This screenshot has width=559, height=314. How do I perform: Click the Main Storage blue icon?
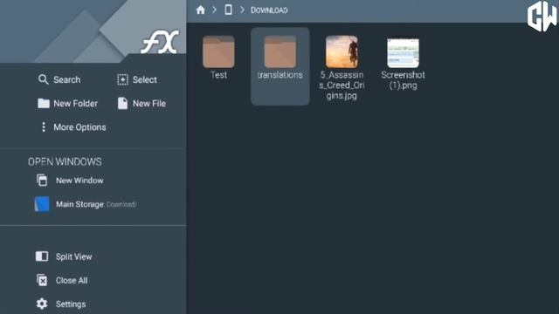[42, 204]
